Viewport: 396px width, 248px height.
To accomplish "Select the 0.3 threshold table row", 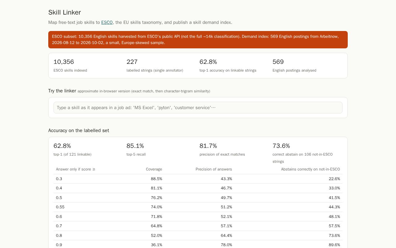I will (x=198, y=179).
